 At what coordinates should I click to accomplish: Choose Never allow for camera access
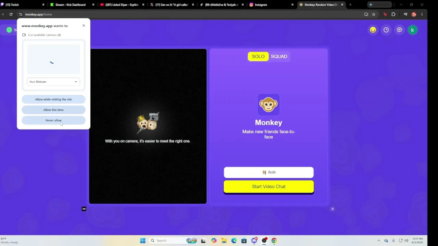(x=53, y=120)
